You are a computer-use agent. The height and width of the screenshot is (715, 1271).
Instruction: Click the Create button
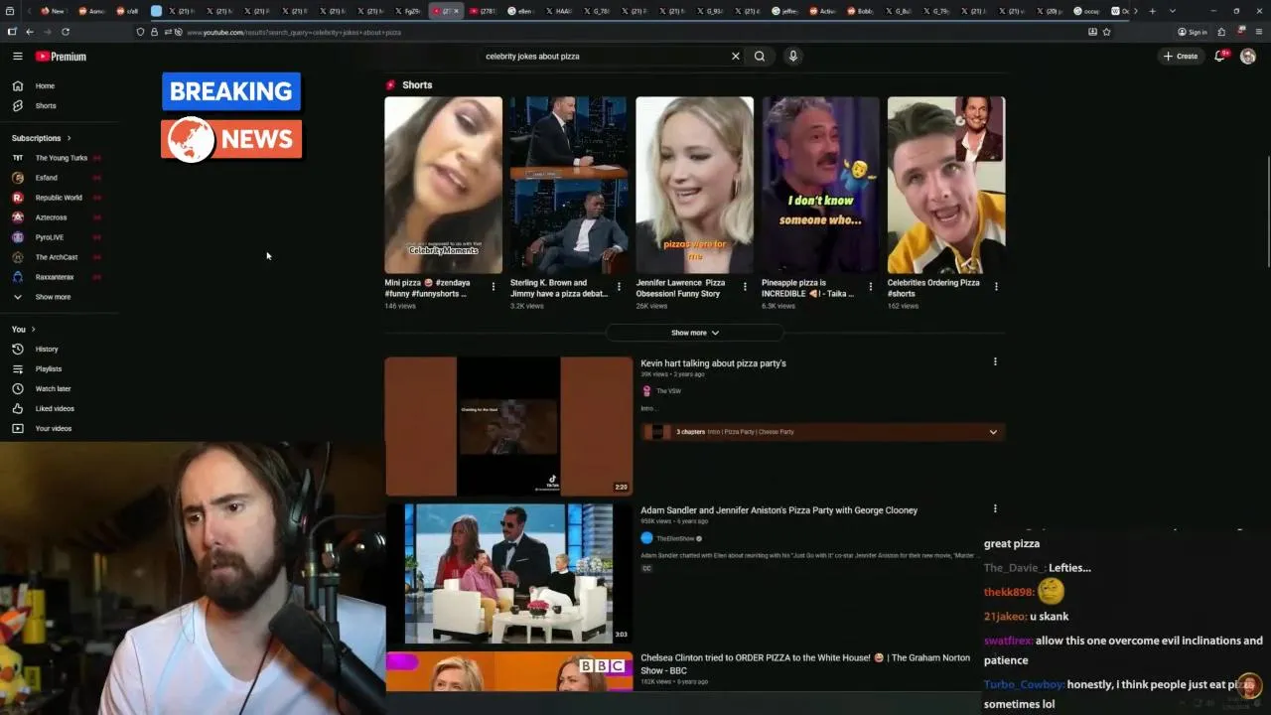pos(1181,57)
